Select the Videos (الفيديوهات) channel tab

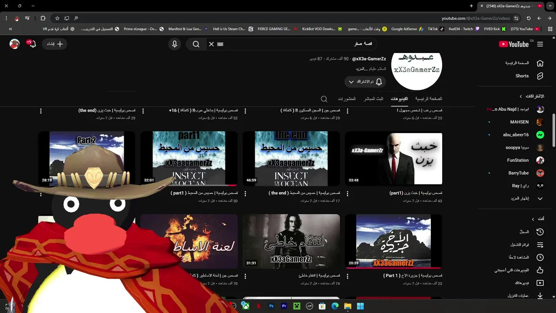[399, 99]
